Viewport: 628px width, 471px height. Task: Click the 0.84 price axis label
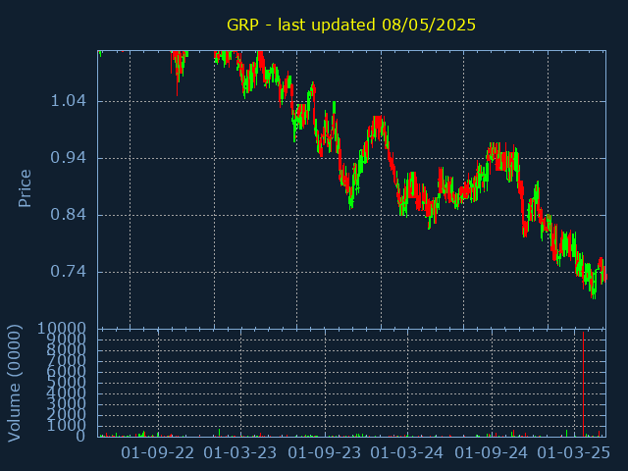click(x=68, y=215)
